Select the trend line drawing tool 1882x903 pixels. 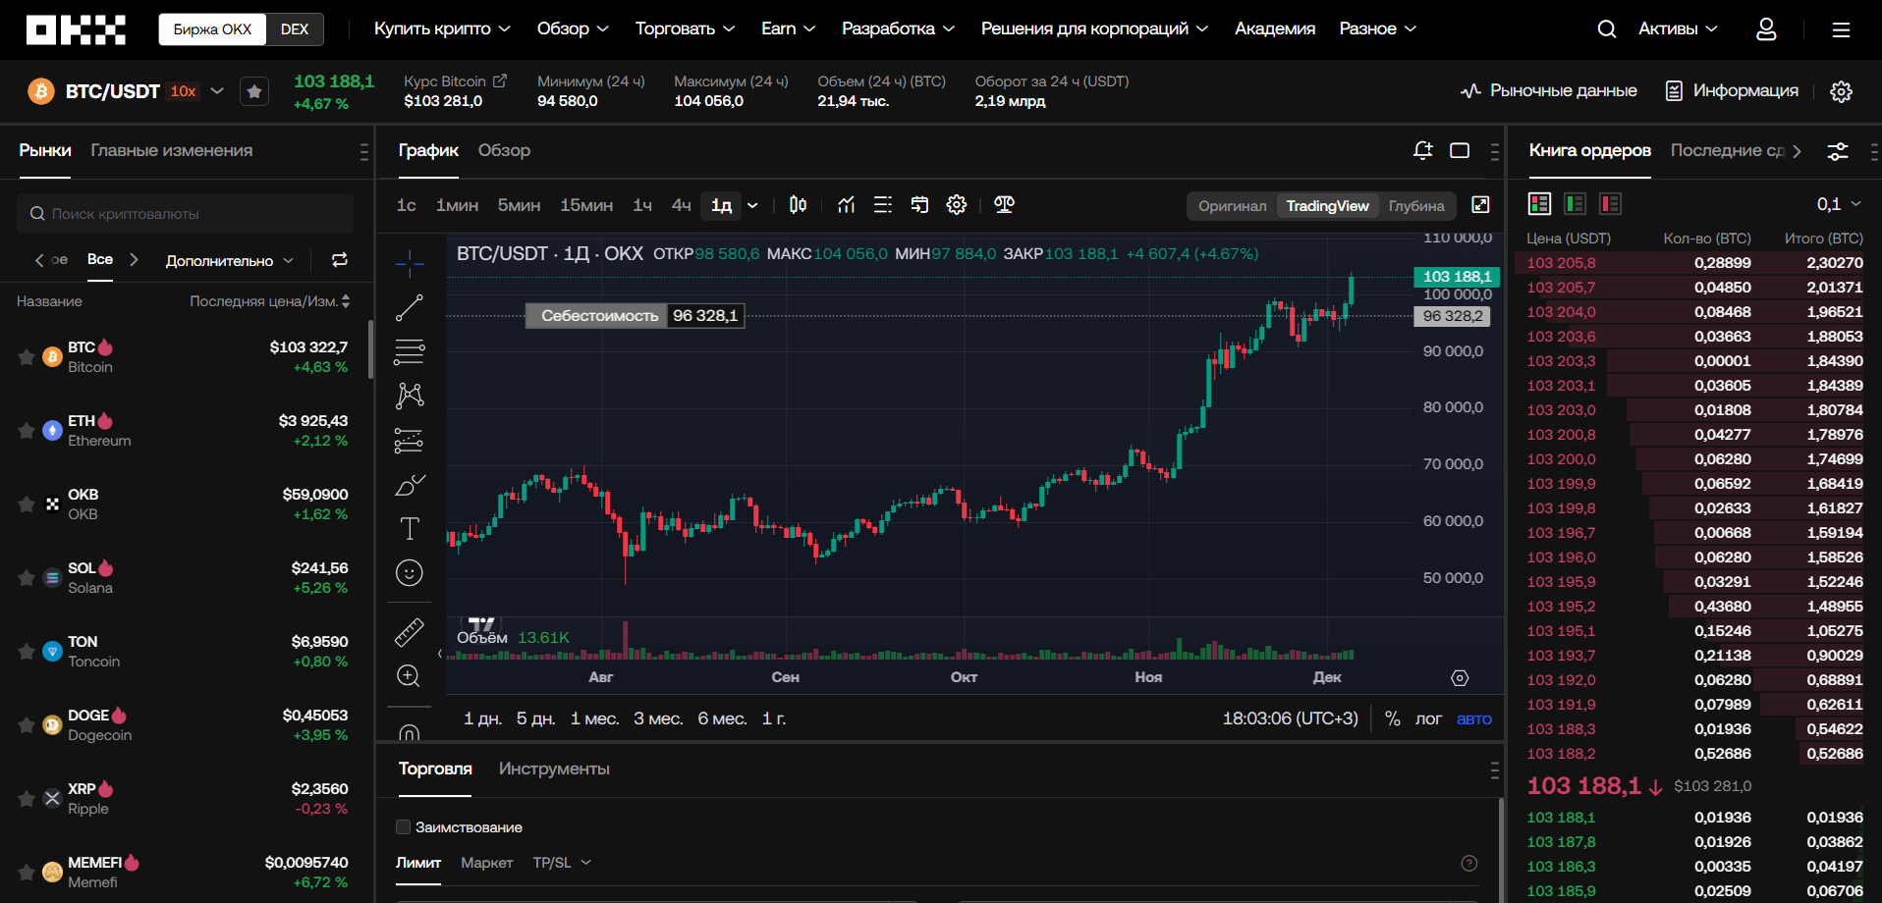click(410, 307)
